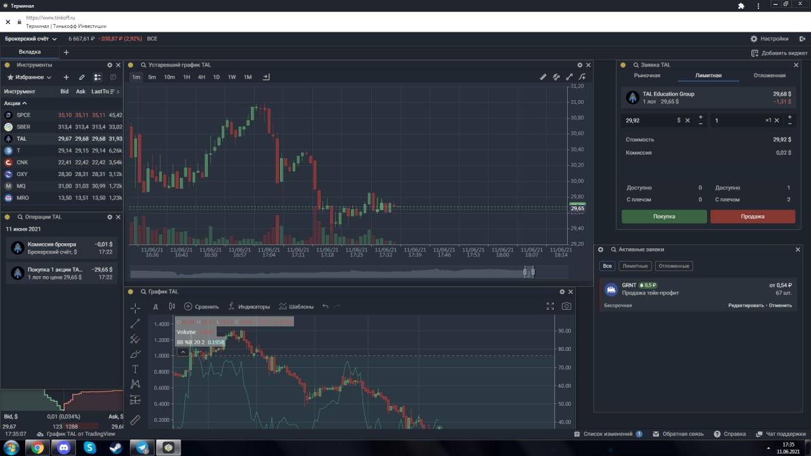Viewport: 811px width, 456px height.
Task: Select the SBER instrument row
Action: 61,127
